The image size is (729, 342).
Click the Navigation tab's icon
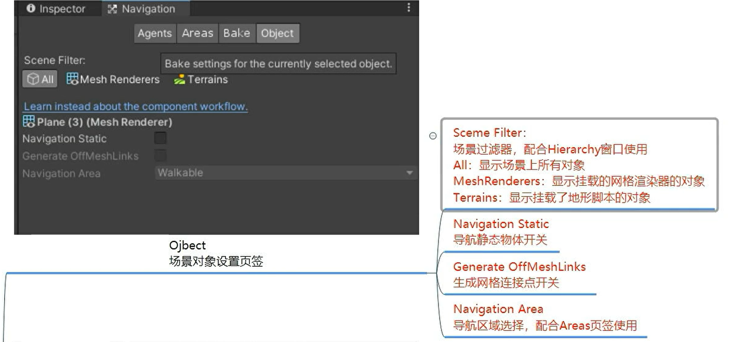pyautogui.click(x=112, y=9)
